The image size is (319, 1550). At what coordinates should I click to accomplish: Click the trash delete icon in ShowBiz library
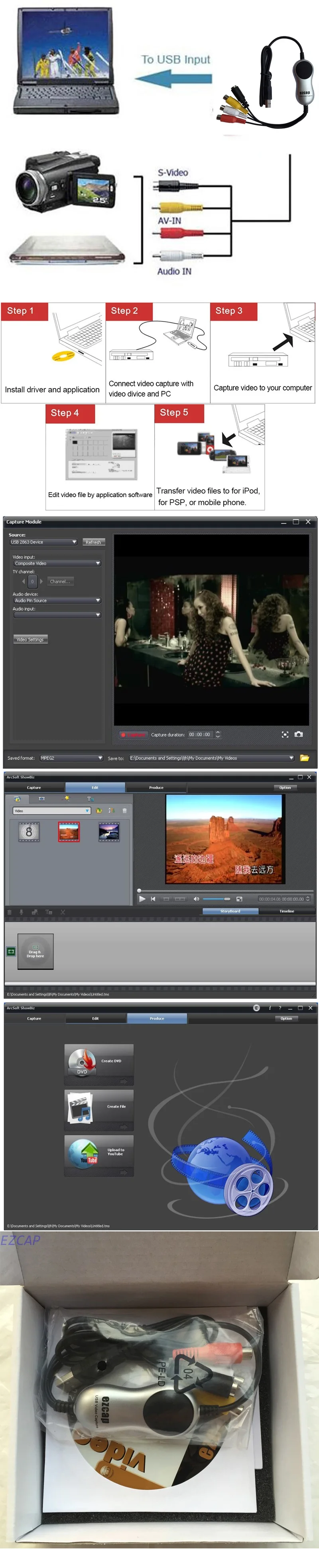coord(124,811)
